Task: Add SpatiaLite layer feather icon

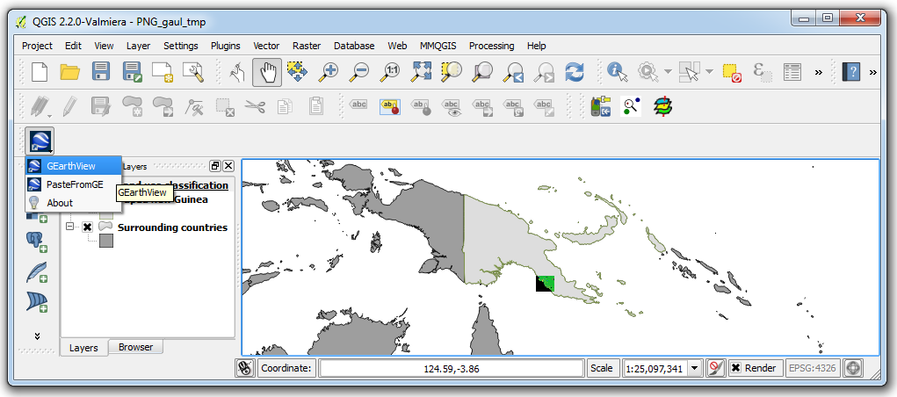Action: coord(37,271)
